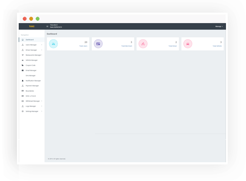
Task: Expand the Users Manager submenu arrow
Action: click(x=42, y=45)
